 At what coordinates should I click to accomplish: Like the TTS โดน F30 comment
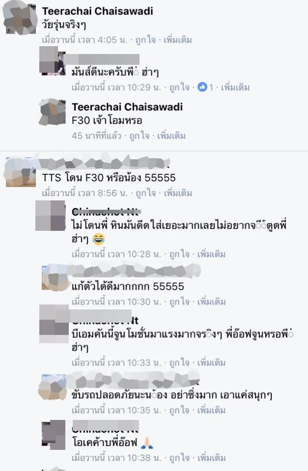pyautogui.click(x=146, y=193)
